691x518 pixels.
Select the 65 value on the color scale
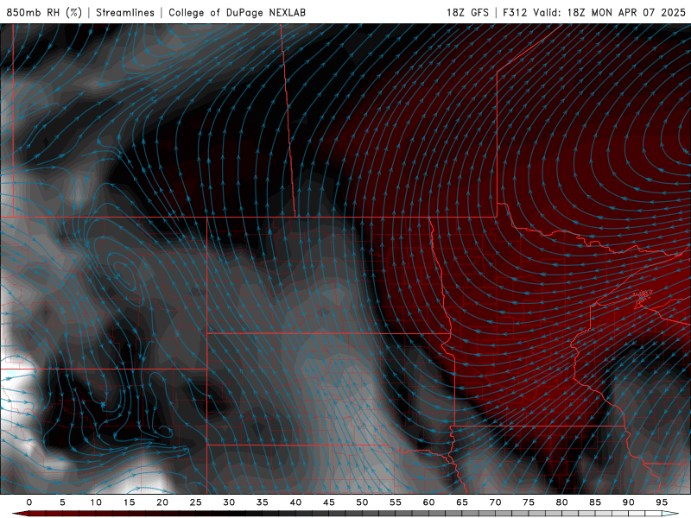pos(462,502)
